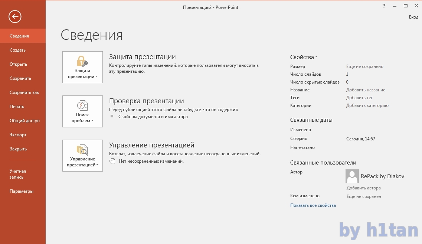The image size is (422, 244).
Task: Click the help question mark icon
Action: pos(384,6)
